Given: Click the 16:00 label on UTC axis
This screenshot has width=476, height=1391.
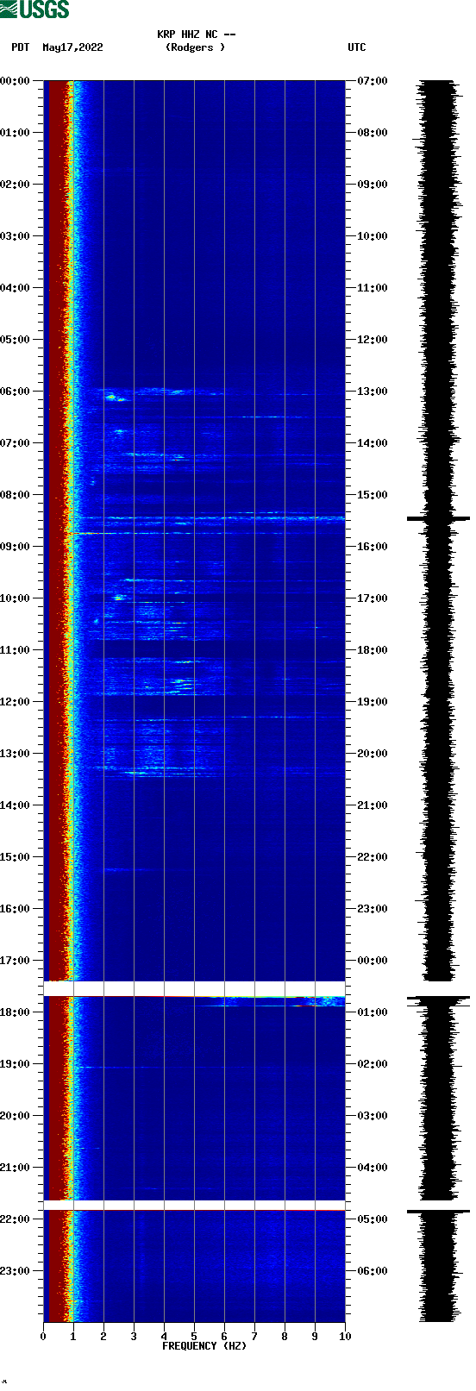Looking at the screenshot, I should point(373,547).
